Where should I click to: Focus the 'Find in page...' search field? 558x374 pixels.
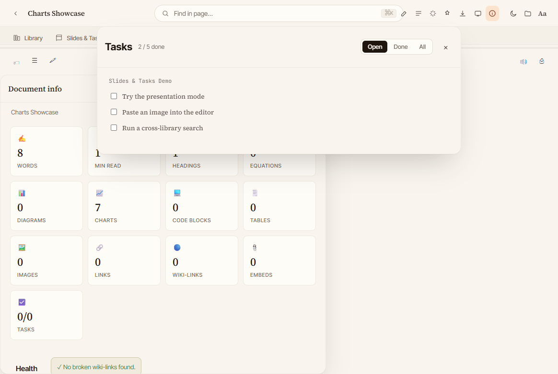click(279, 13)
